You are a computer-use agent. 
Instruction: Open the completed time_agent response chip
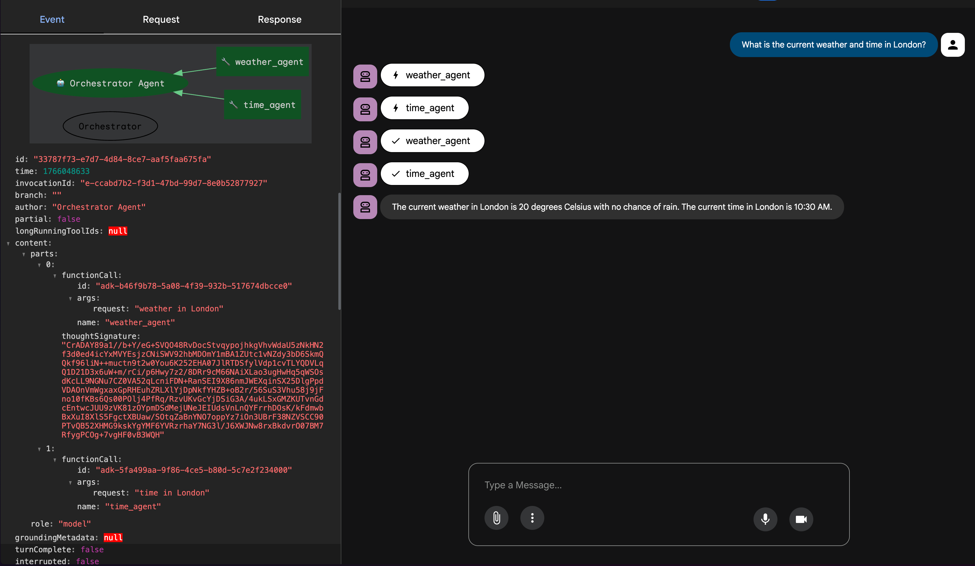pos(424,174)
